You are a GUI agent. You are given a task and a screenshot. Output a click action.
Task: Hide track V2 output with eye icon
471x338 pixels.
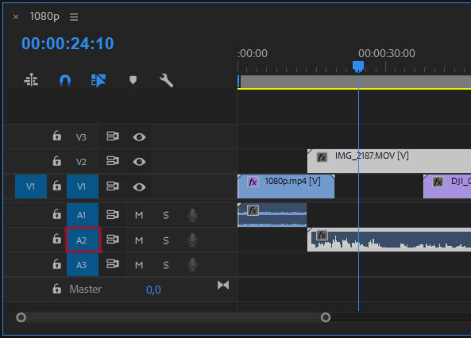139,162
